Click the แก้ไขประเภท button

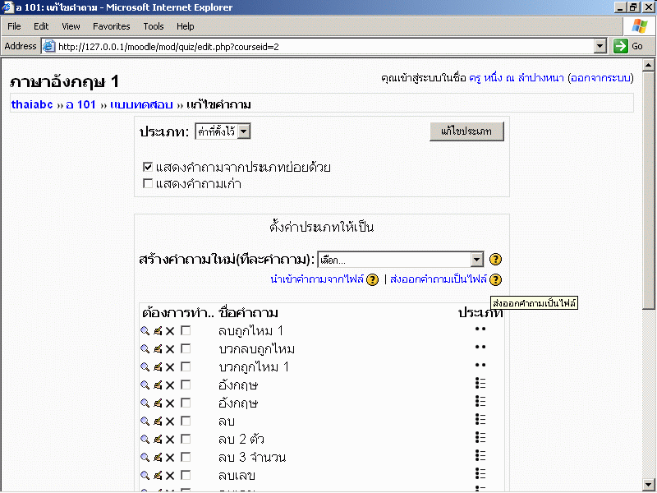point(466,131)
